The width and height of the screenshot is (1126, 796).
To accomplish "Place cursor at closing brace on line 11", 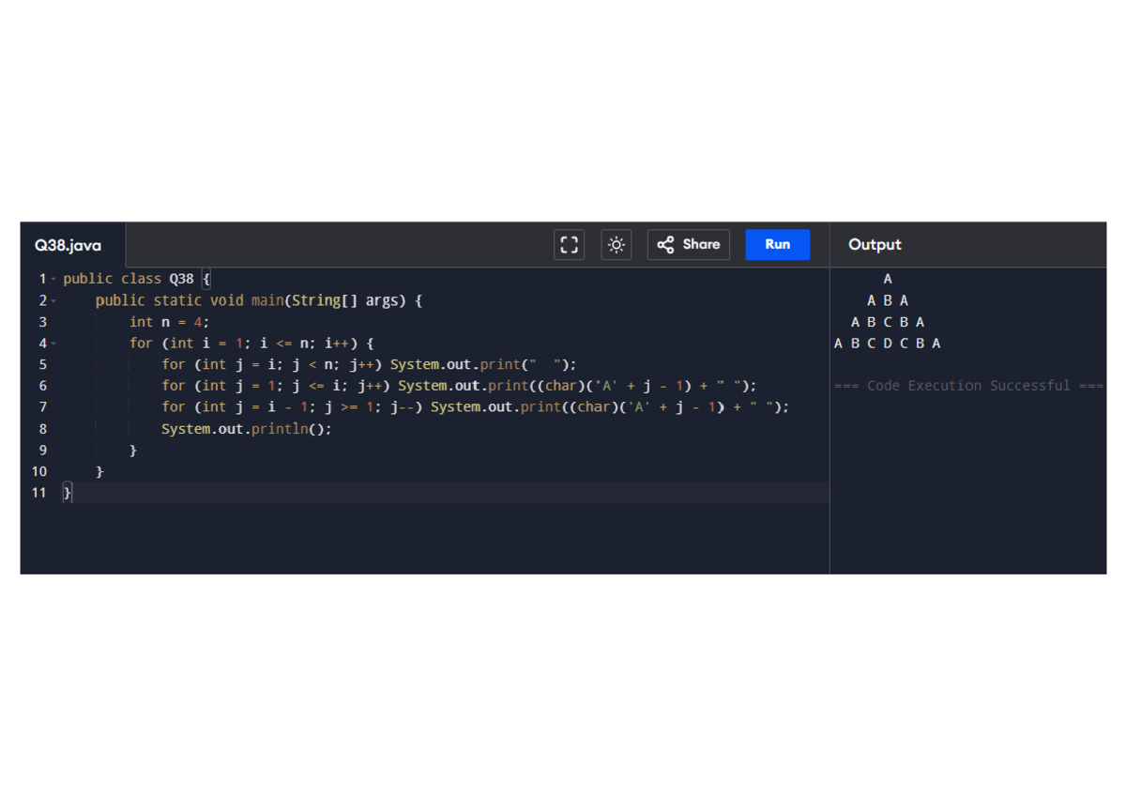I will pos(68,493).
